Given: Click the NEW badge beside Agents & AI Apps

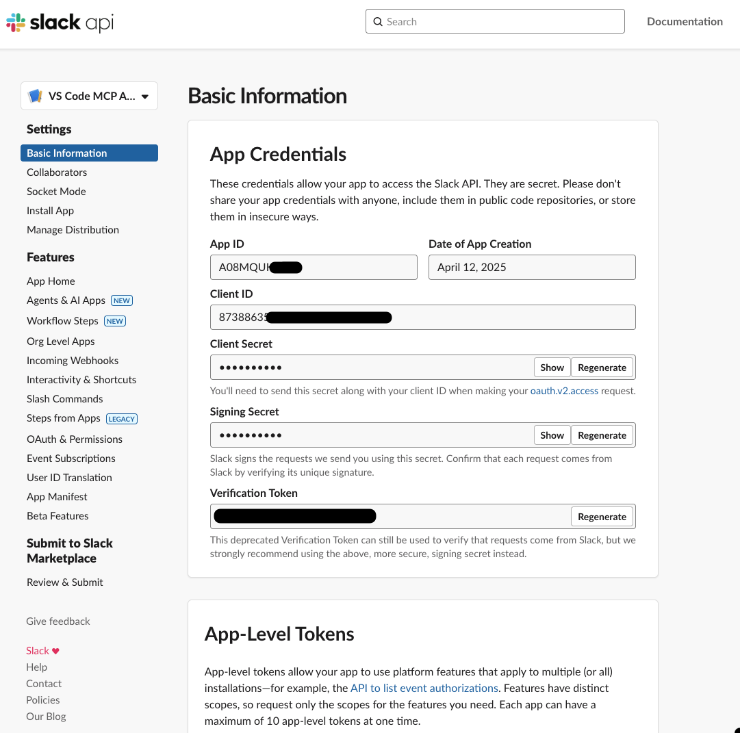Looking at the screenshot, I should 121,300.
